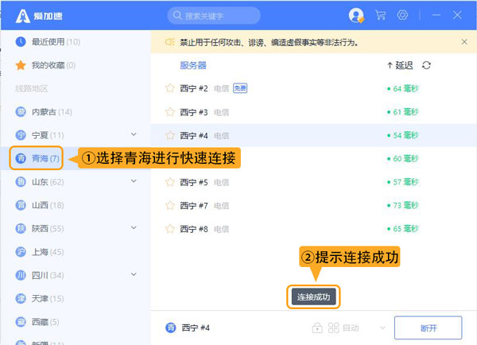Click the 爱加速 logo
The width and height of the screenshot is (477, 345).
[39, 16]
